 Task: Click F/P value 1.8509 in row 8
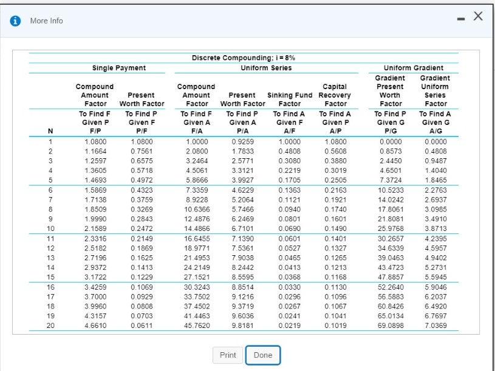pos(95,209)
